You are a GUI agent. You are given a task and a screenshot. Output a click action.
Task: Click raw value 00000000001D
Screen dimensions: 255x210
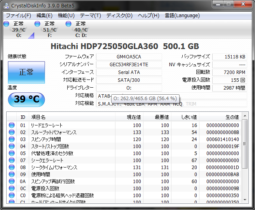point(223,167)
